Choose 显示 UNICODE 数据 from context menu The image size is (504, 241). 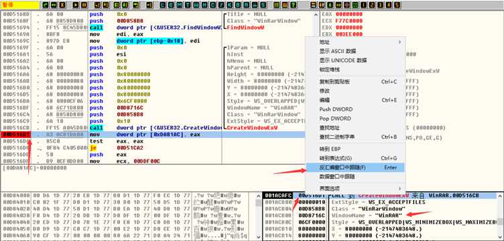pos(343,60)
